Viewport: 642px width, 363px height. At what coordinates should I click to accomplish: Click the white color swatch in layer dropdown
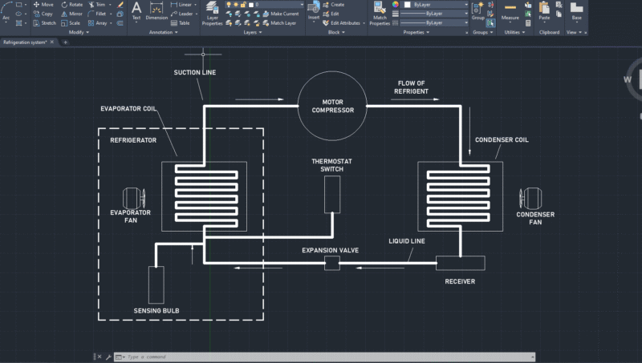251,5
